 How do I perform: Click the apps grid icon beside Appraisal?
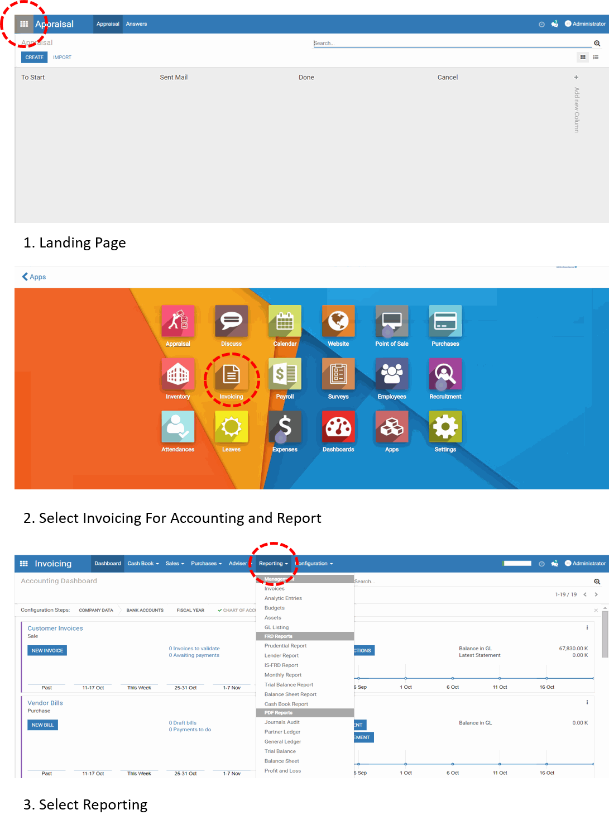point(24,24)
